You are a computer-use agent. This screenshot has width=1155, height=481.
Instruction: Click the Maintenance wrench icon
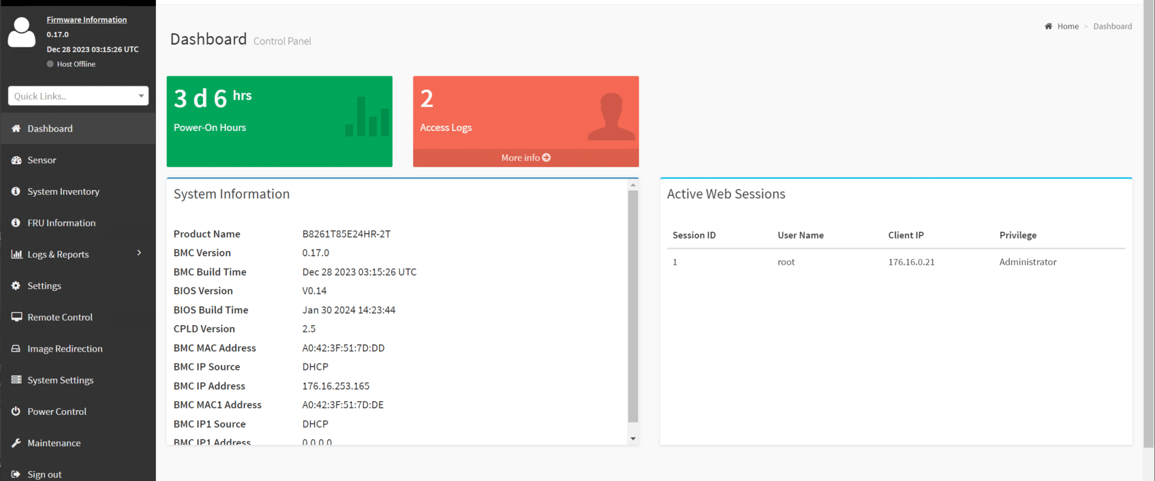click(16, 443)
